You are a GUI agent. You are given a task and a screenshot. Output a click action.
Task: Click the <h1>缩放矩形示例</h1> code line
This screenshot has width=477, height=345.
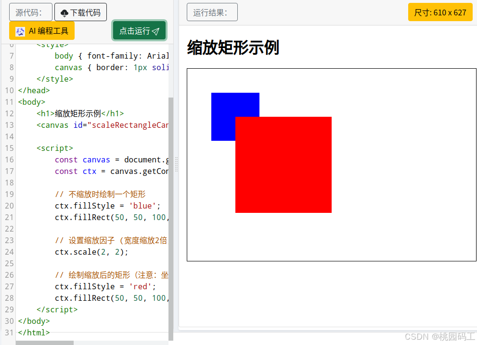pos(80,113)
